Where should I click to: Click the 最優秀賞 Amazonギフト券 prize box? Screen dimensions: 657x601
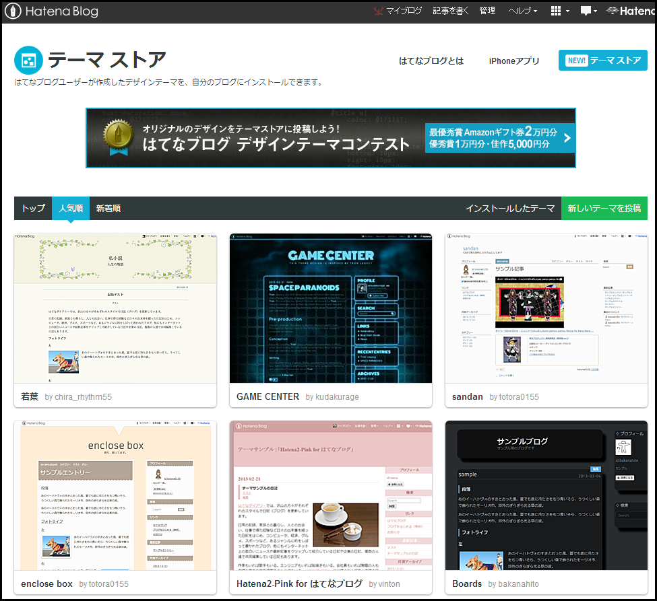click(x=500, y=138)
